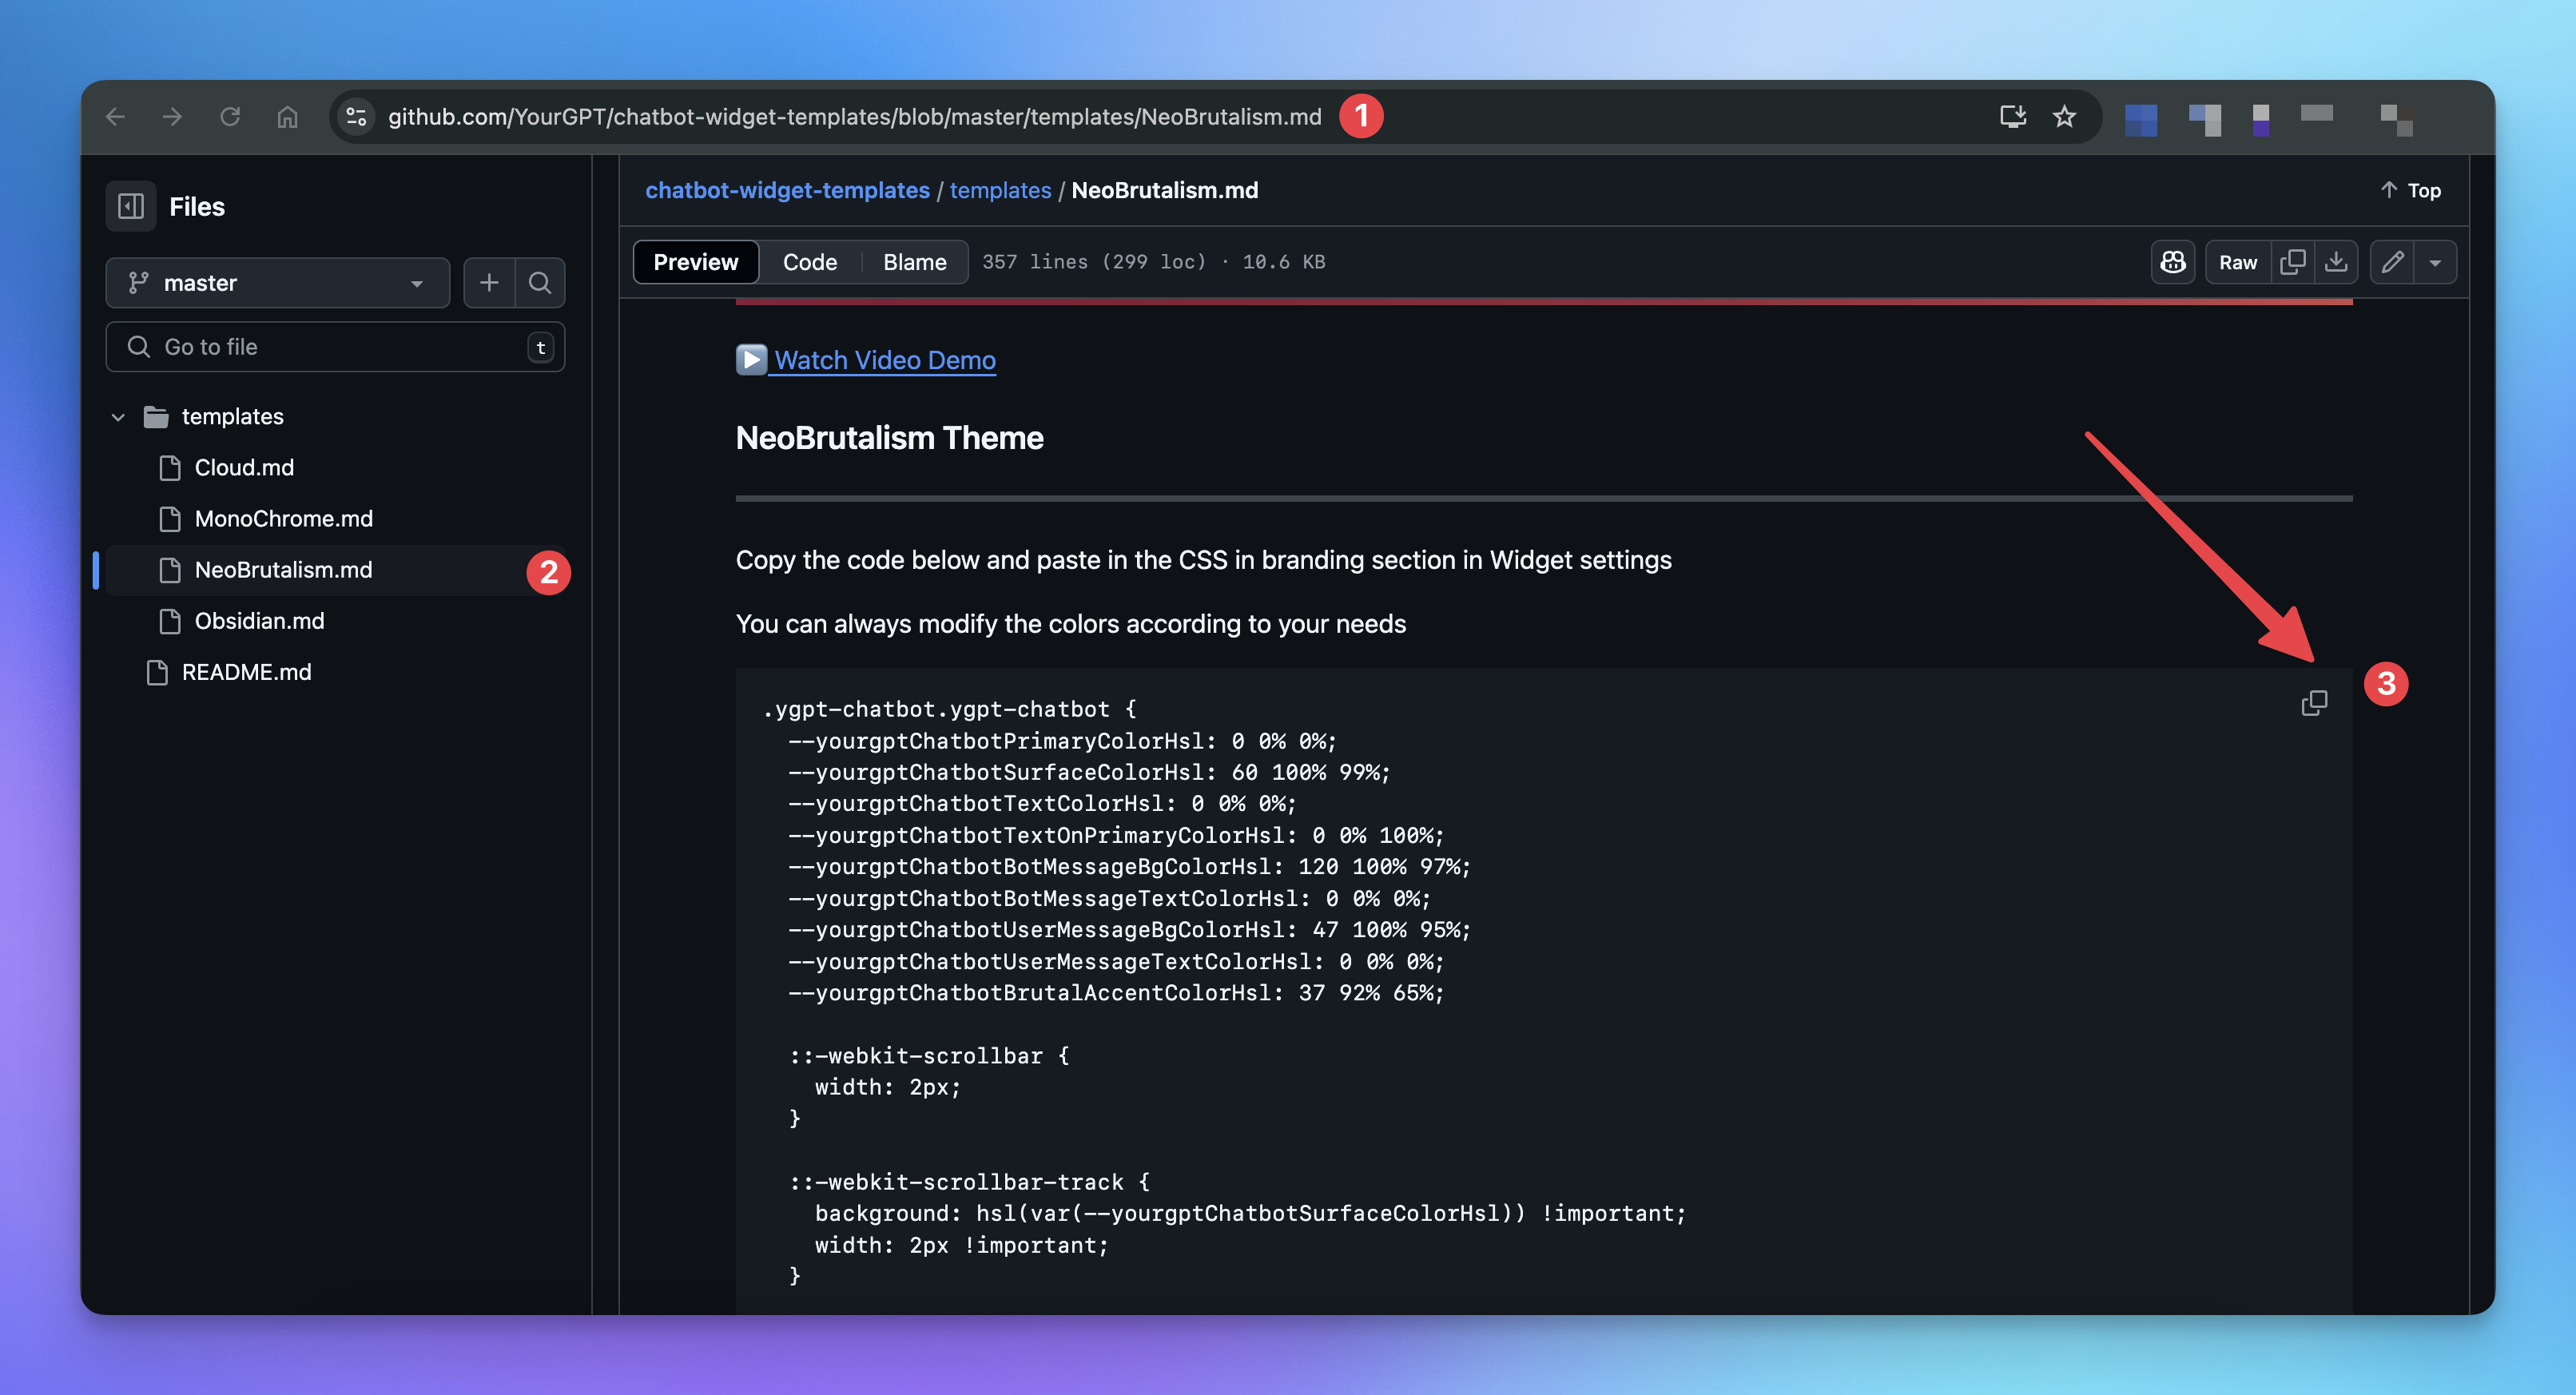
Task: Click the file size info '357 lines (299 loc)'
Action: pos(1094,262)
